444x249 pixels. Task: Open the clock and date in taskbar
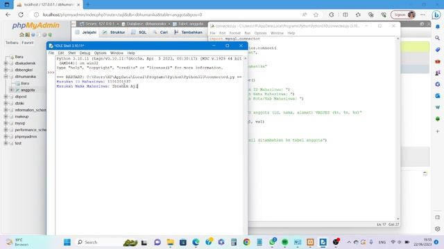click(x=422, y=242)
